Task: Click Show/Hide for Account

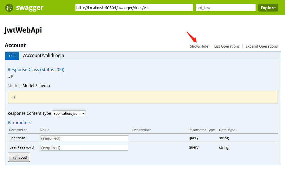Action: [199, 46]
